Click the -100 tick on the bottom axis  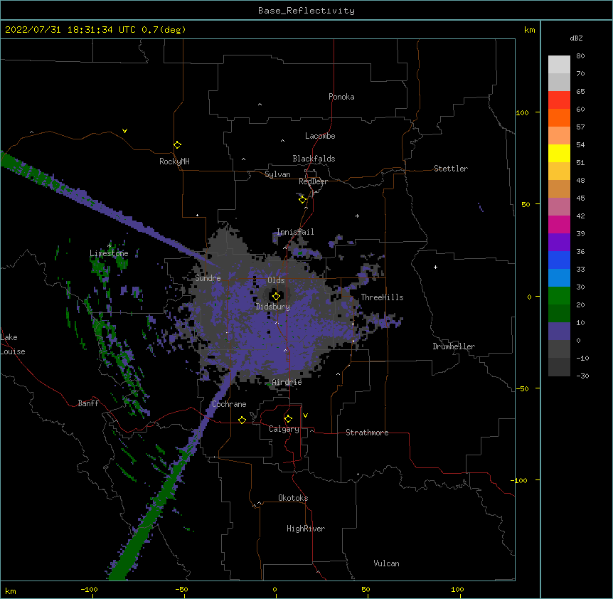89,589
